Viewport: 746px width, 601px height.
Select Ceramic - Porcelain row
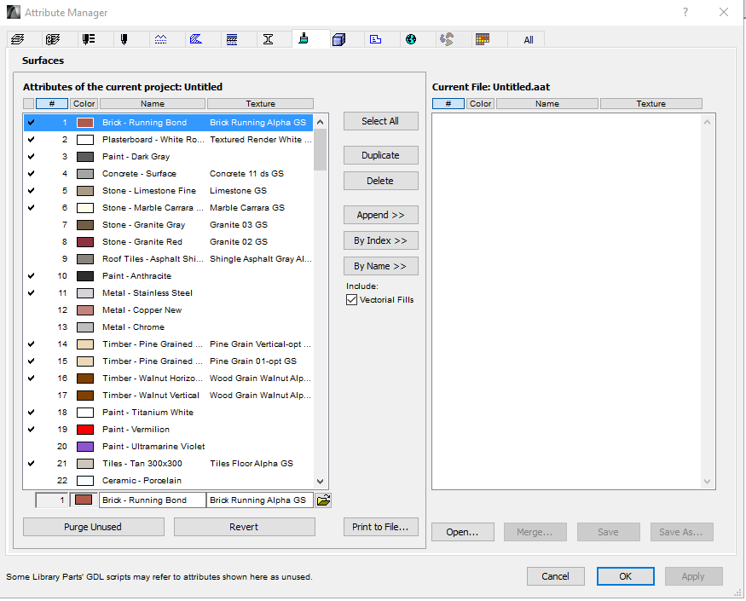169,481
